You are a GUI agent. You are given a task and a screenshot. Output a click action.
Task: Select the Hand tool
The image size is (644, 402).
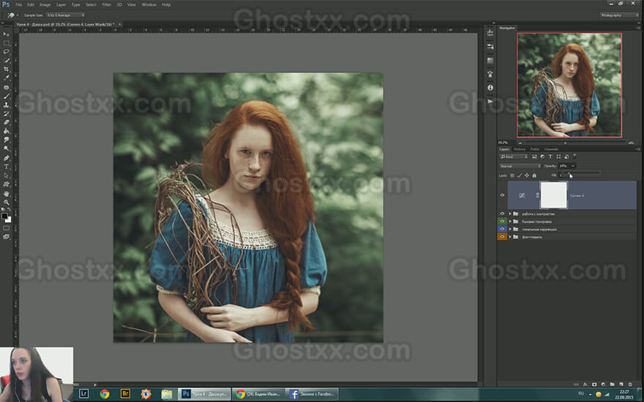[7, 194]
